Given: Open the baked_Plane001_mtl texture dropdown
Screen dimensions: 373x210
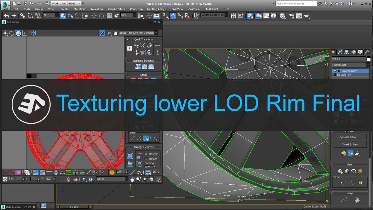Looking at the screenshot, I should [x=138, y=33].
